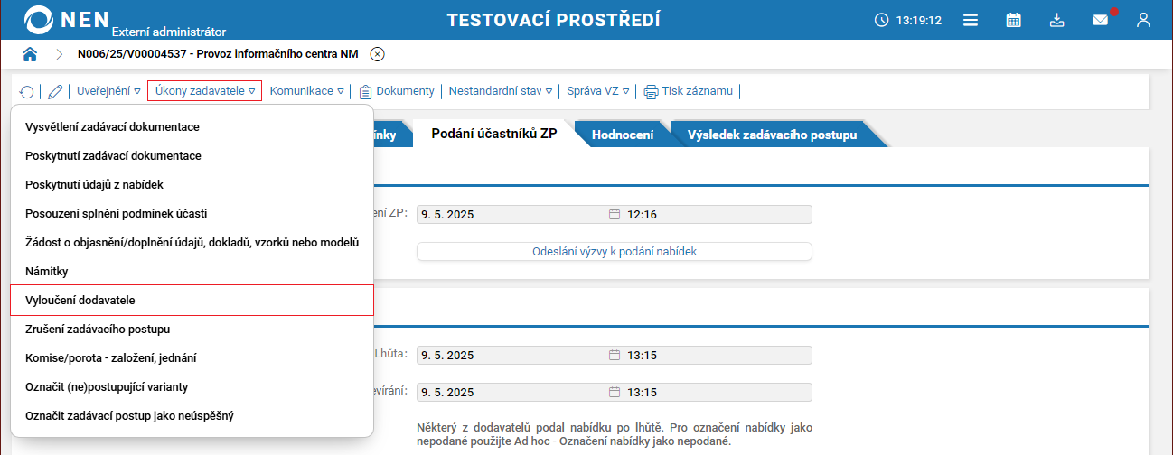This screenshot has width=1173, height=455.
Task: Click the Externí administrator label
Action: pyautogui.click(x=169, y=32)
